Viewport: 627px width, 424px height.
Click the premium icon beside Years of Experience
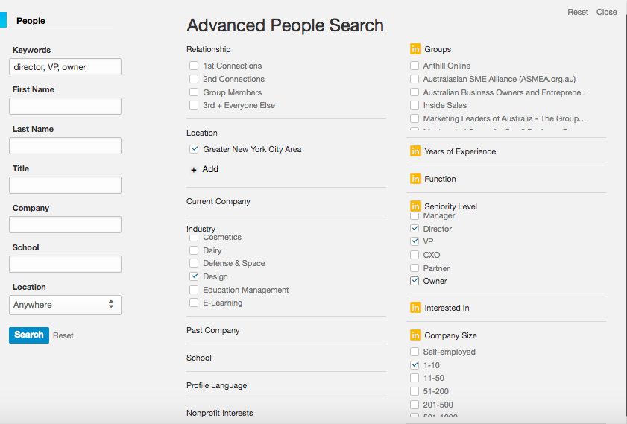coord(415,151)
